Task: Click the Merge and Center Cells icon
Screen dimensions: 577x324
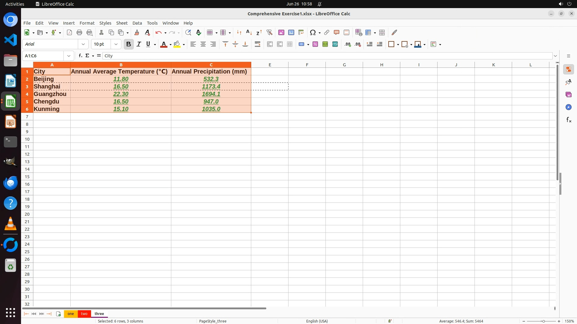Action: coord(270,44)
